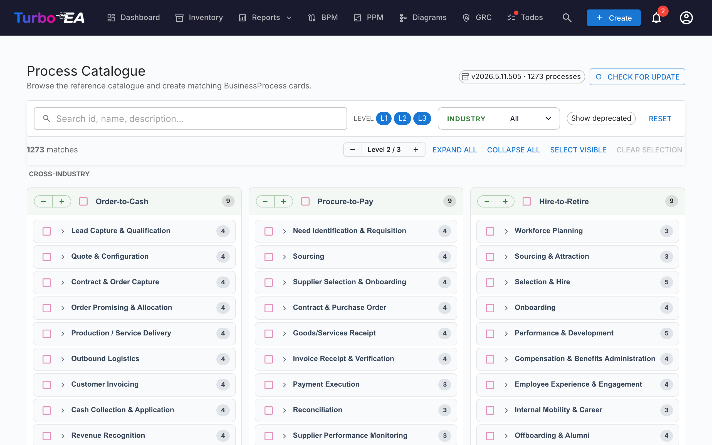Go to the PPM section
The height and width of the screenshot is (445, 712).
(369, 18)
